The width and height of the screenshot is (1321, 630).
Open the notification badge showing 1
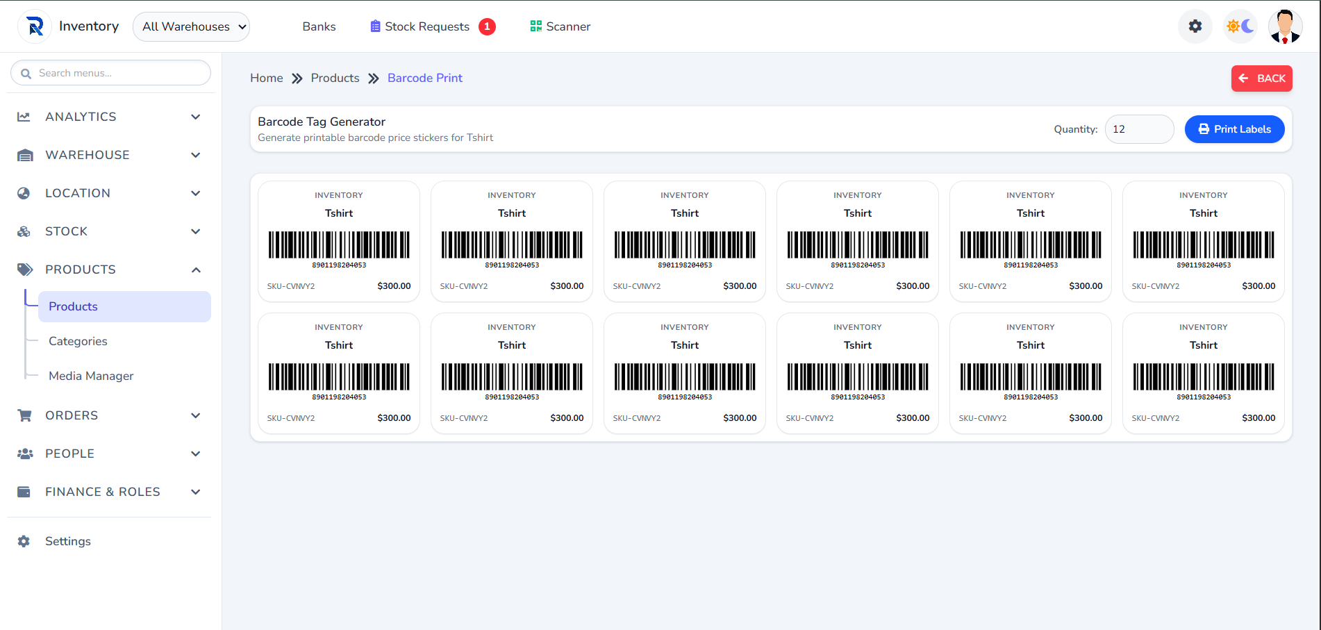pos(487,26)
